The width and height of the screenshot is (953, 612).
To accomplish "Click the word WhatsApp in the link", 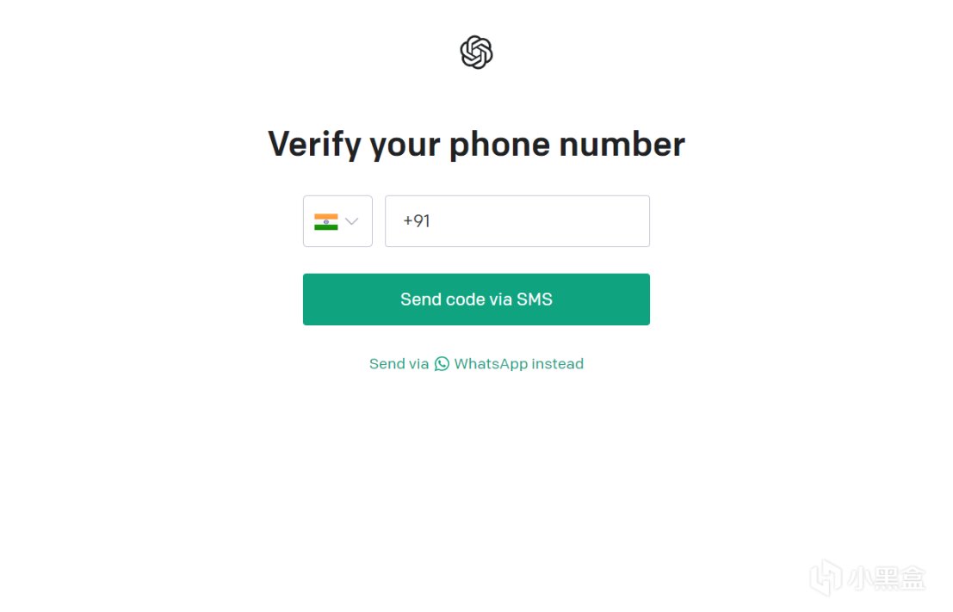I will [491, 363].
